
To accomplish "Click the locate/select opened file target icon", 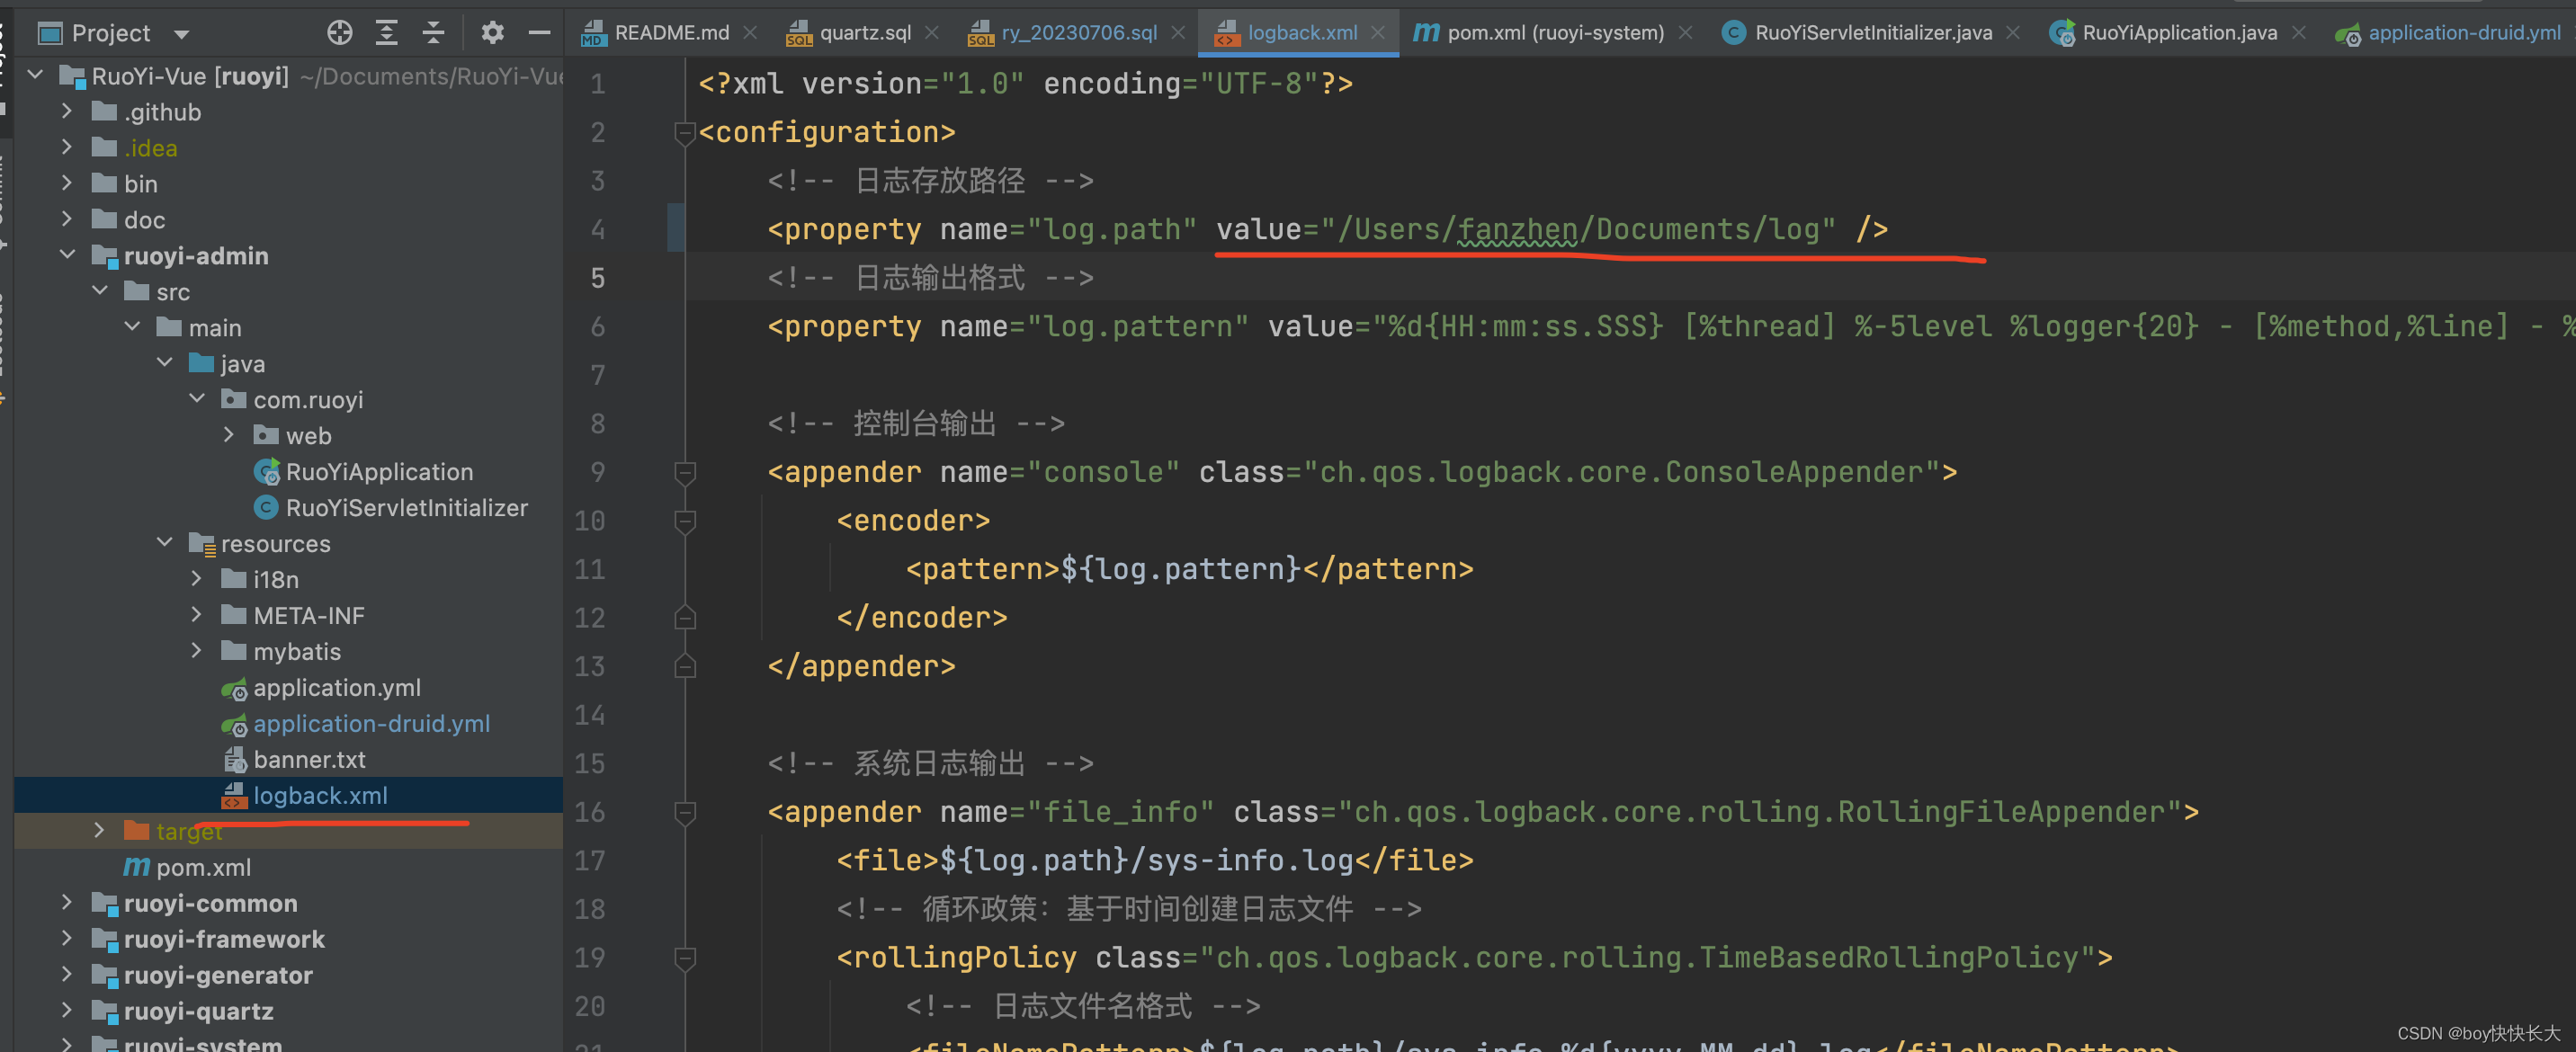I will point(340,33).
